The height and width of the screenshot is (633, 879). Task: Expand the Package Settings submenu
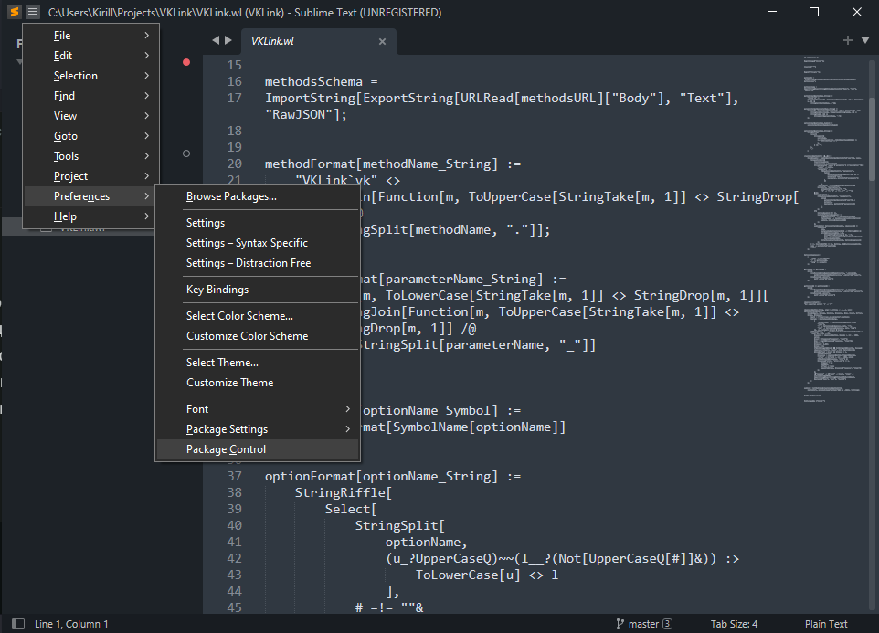click(258, 429)
